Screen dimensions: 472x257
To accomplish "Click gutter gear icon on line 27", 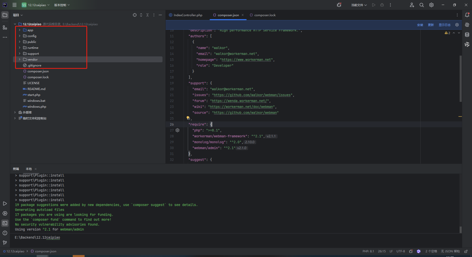I will coord(178,130).
